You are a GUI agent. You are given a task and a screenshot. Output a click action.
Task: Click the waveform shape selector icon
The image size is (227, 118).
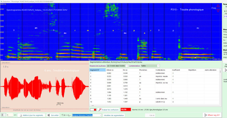(65, 115)
